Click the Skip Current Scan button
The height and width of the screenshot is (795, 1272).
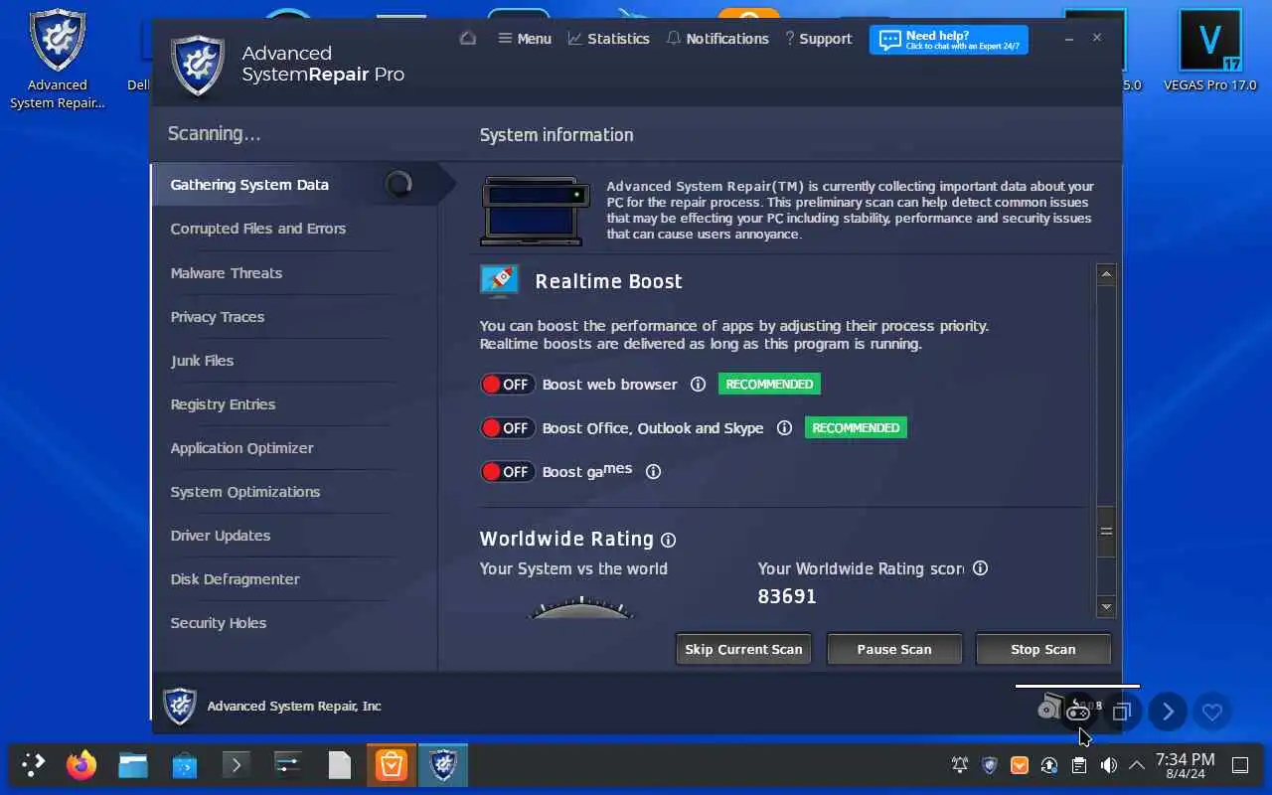click(x=743, y=649)
